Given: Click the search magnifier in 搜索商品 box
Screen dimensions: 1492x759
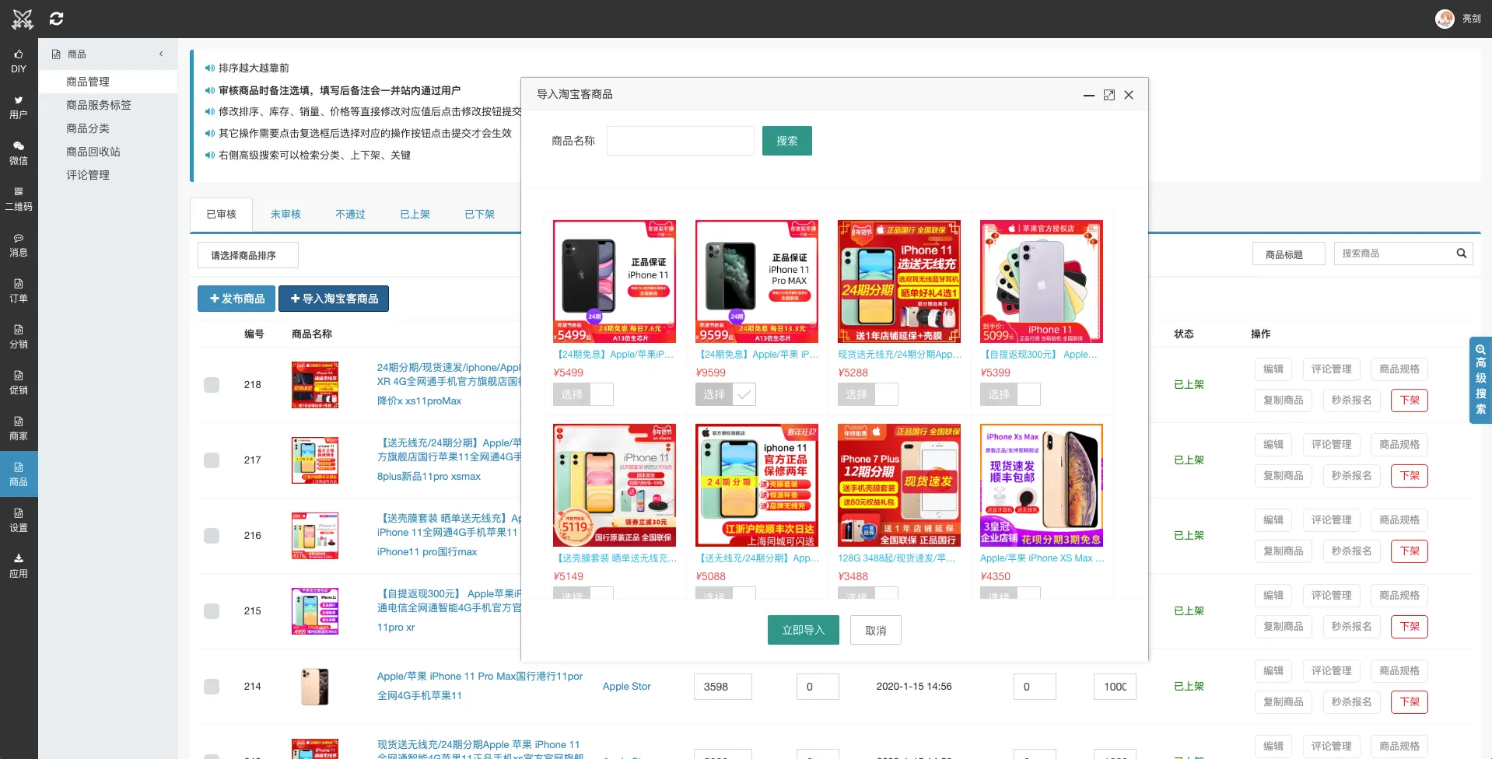Looking at the screenshot, I should click(1461, 254).
